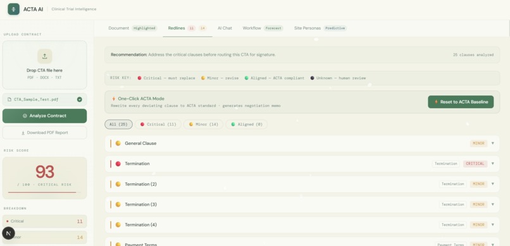Click the file icon next to CTA_Sample_Test.pdf
Image resolution: width=510 pixels, height=246 pixels.
tap(9, 99)
